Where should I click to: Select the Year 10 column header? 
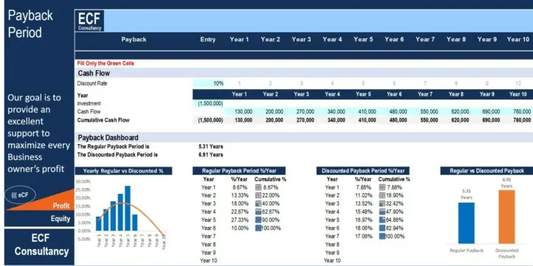(x=517, y=39)
